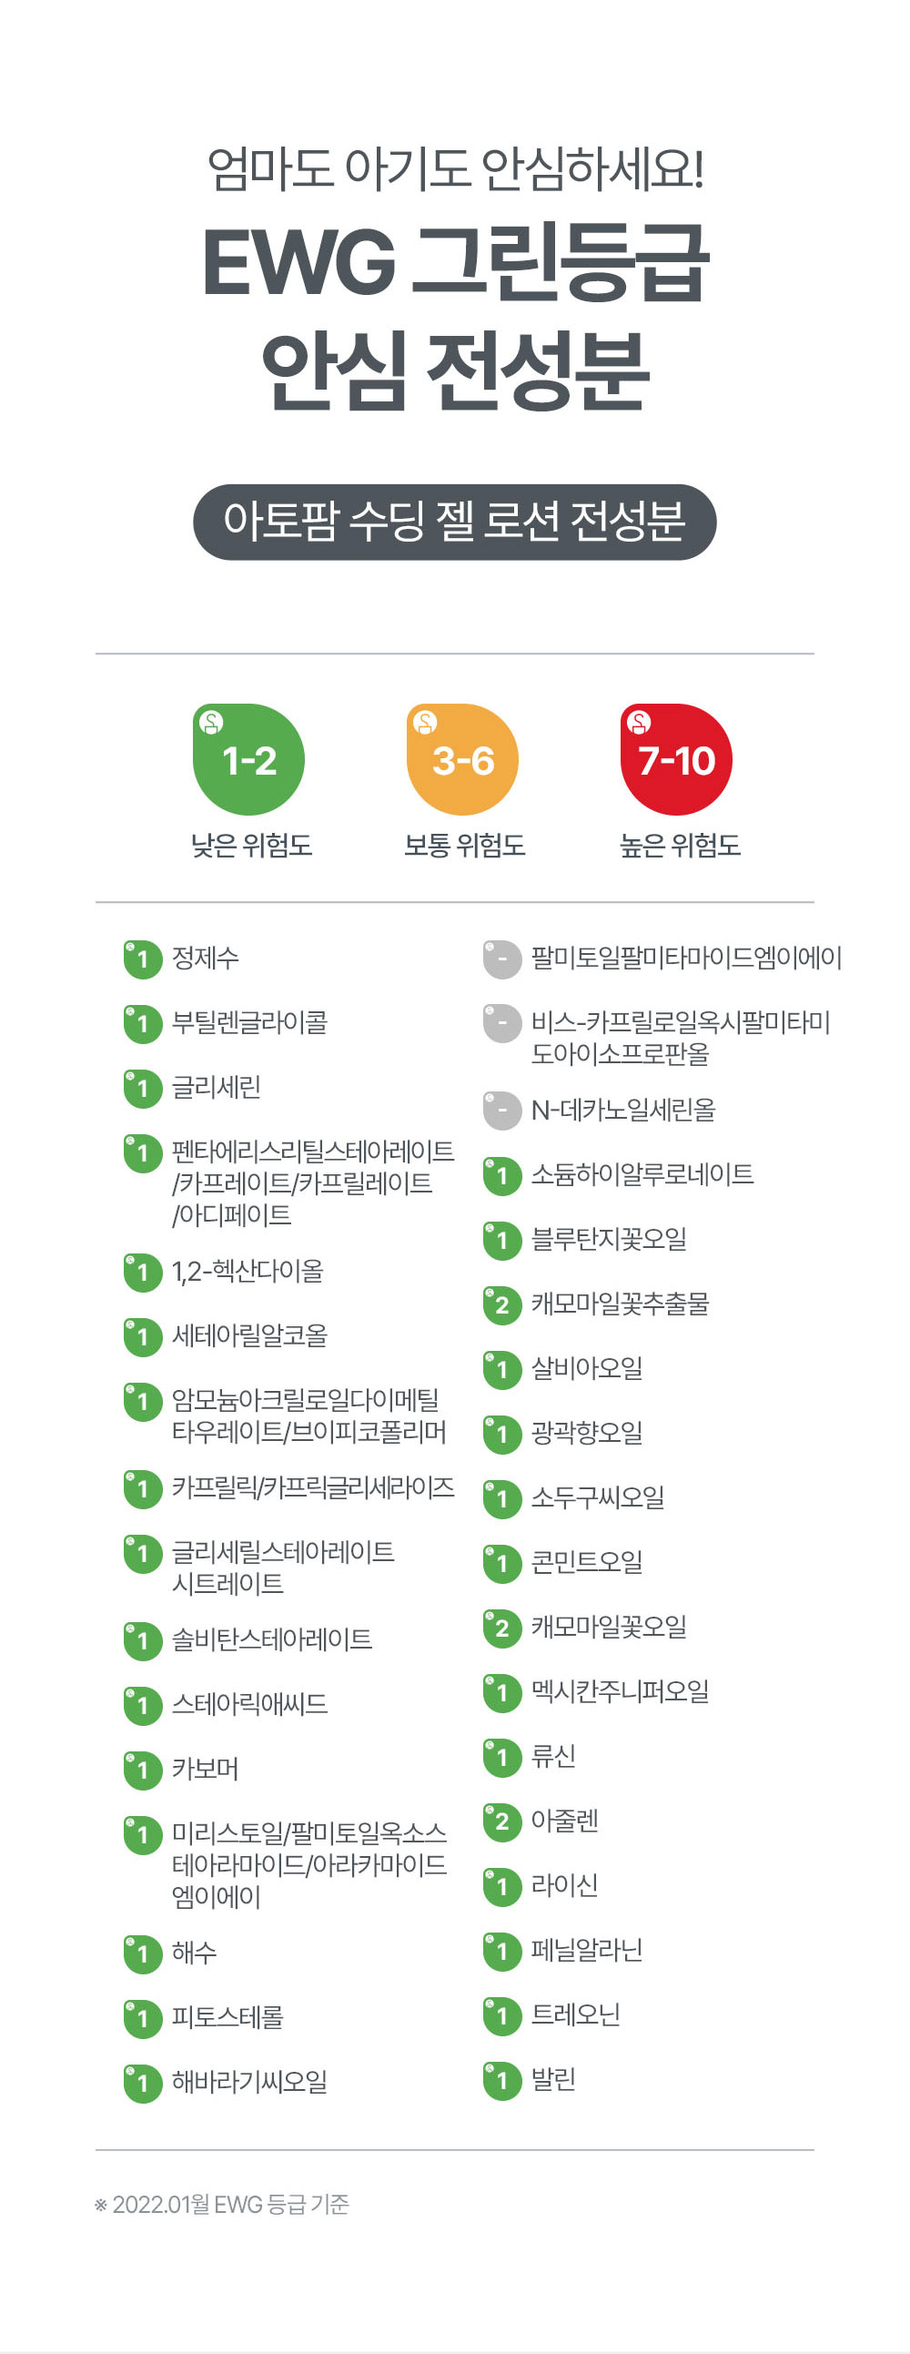Click the grade 1 icon beside 해바라기씨오일
This screenshot has width=910, height=2354.
coord(143,2084)
